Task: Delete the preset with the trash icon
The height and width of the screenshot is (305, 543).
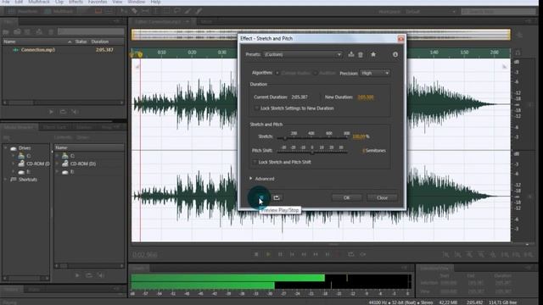Action: coord(361,54)
